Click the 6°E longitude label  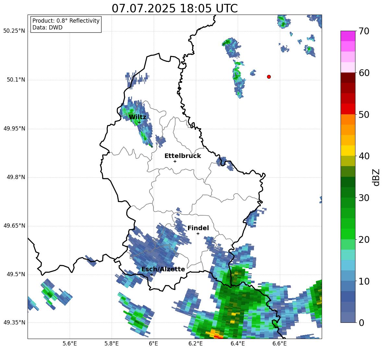[153, 344]
